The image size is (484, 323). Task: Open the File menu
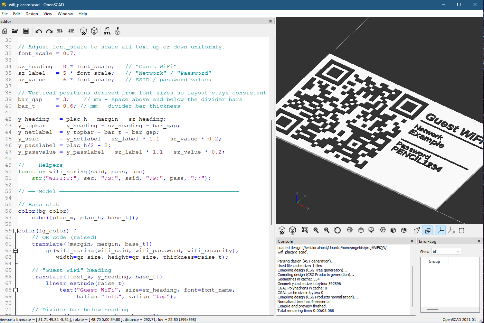click(4, 14)
